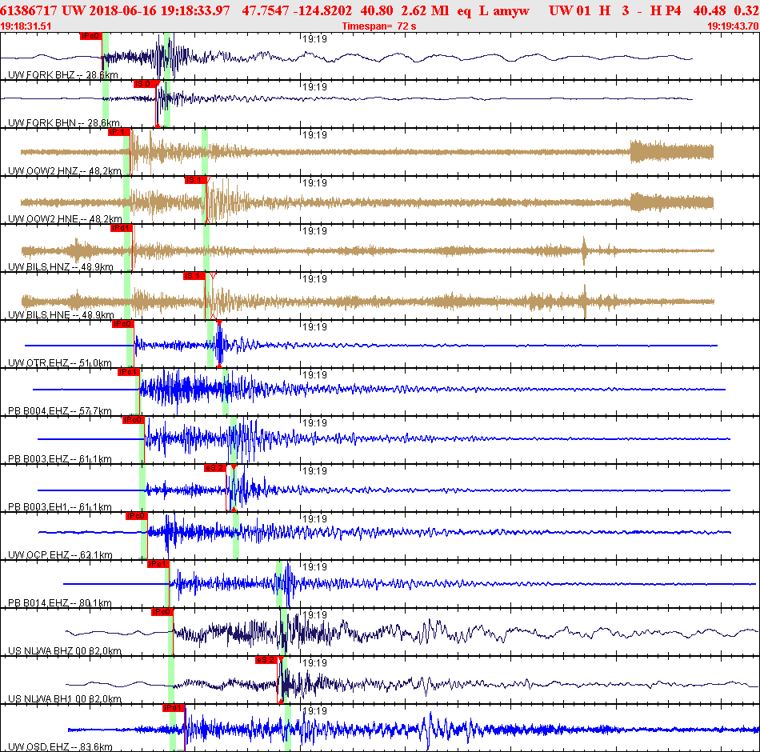Select the iS 0 pick flag on FORK BHN
The height and width of the screenshot is (752, 760).
[x=145, y=84]
